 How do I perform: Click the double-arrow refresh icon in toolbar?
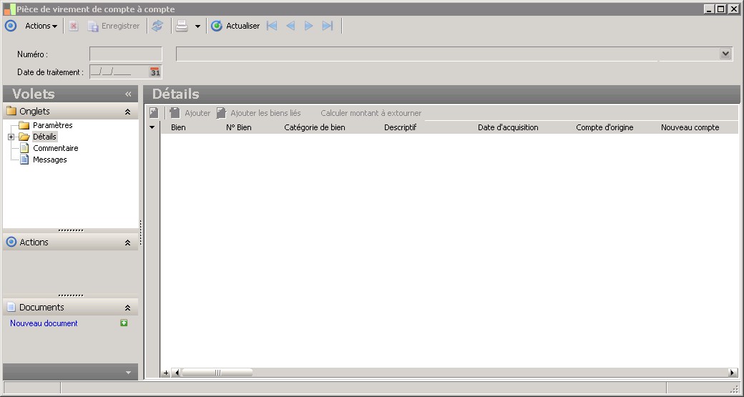(157, 26)
